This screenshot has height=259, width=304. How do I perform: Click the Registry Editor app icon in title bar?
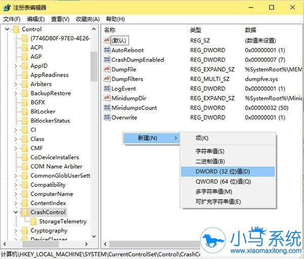click(7, 8)
